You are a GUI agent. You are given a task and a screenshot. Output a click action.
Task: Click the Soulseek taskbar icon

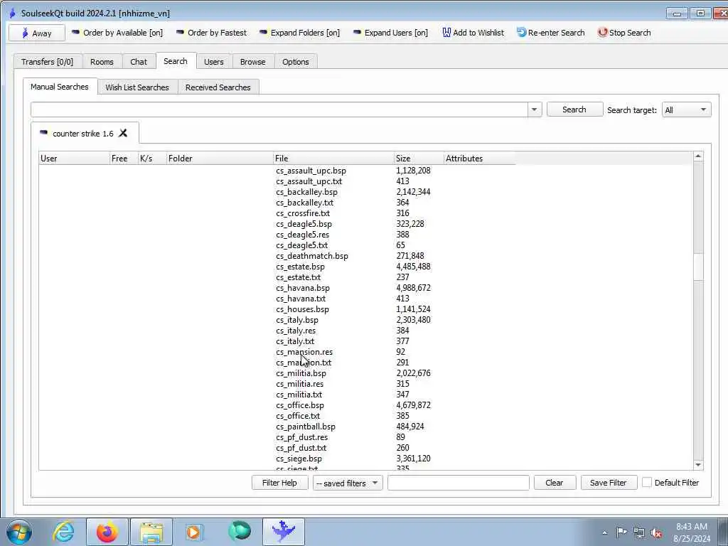pyautogui.click(x=284, y=532)
